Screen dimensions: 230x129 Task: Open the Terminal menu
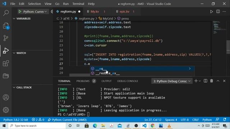coord(78,4)
